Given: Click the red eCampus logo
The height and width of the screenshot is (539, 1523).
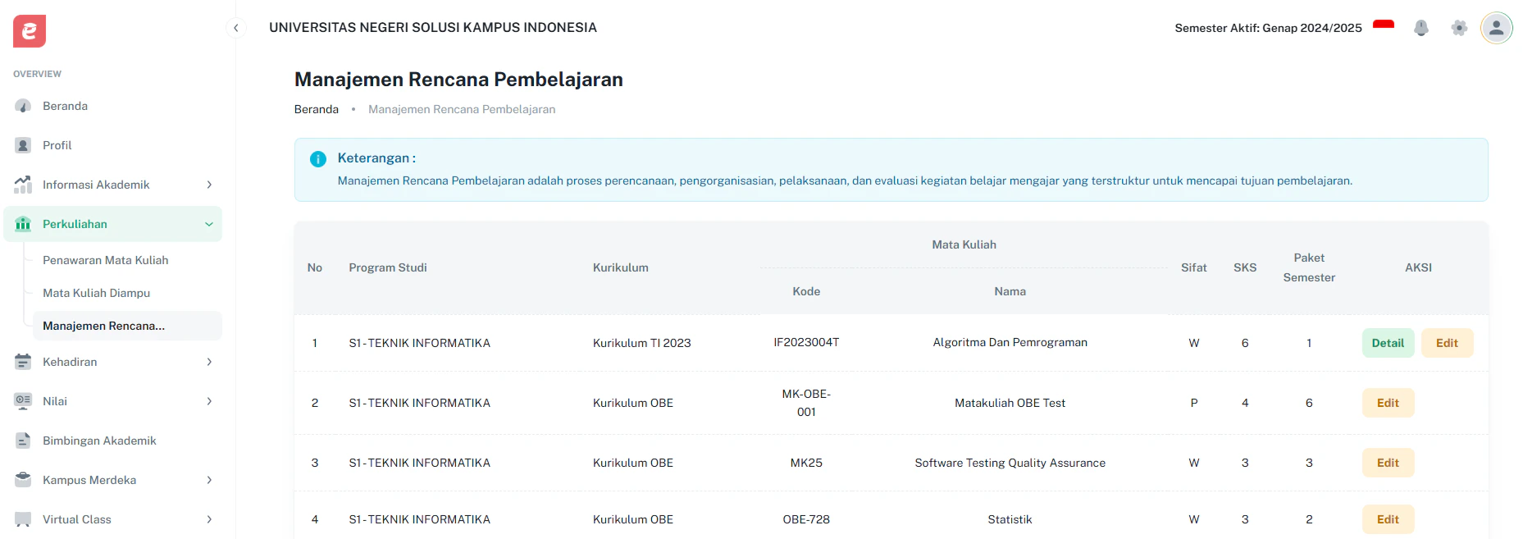Looking at the screenshot, I should pyautogui.click(x=30, y=31).
